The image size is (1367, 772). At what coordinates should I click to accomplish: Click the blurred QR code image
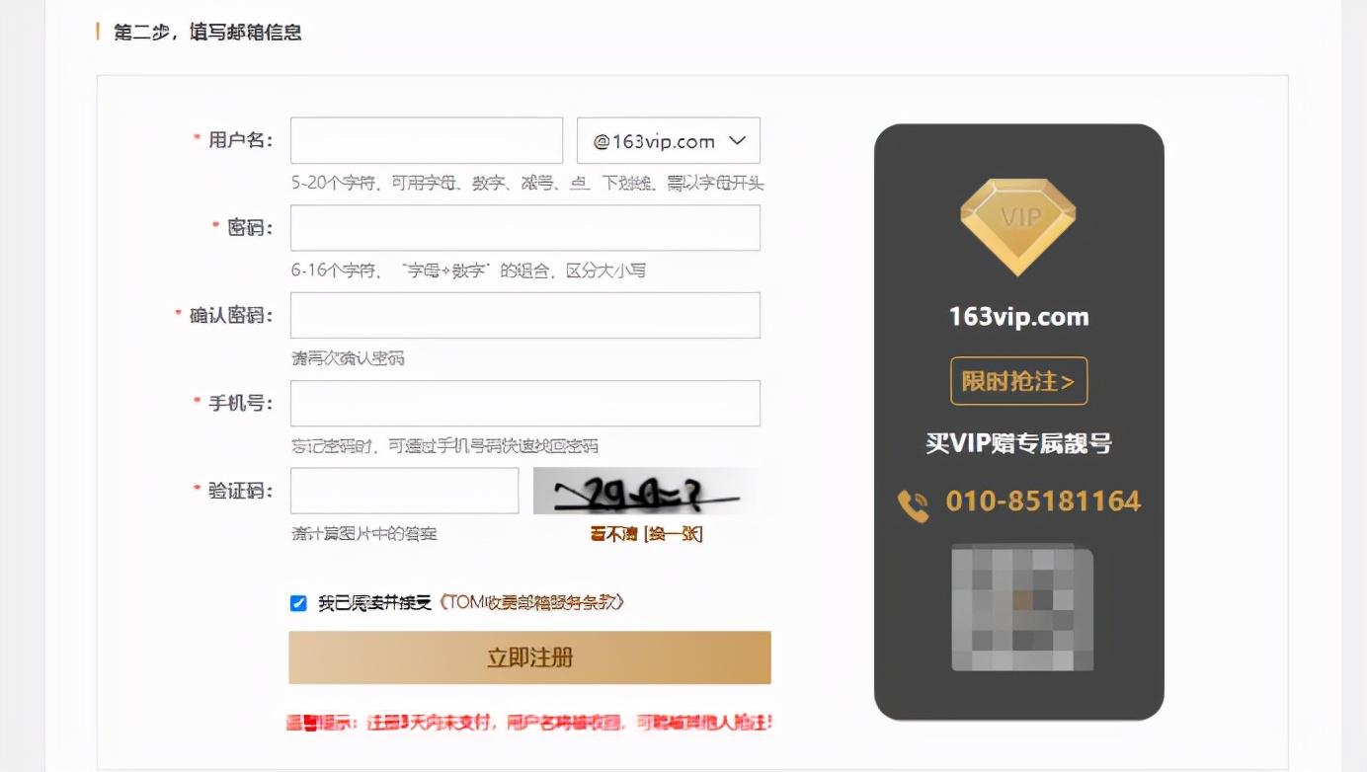pos(1022,607)
